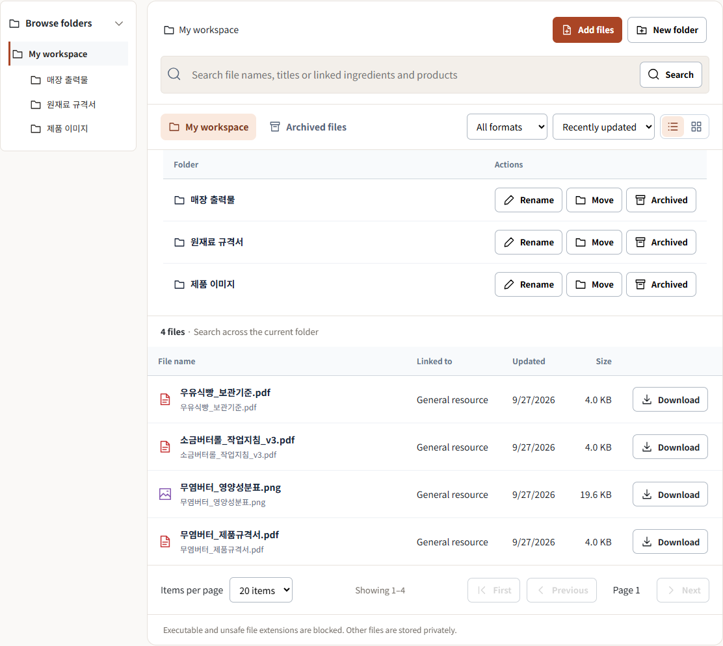This screenshot has height=646, width=723.
Task: Create a New folder
Action: pos(666,30)
